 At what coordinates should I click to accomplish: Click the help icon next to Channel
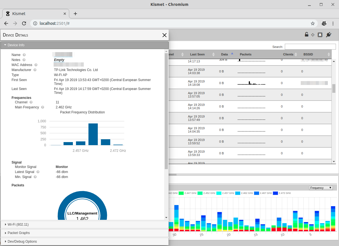[x=31, y=102]
